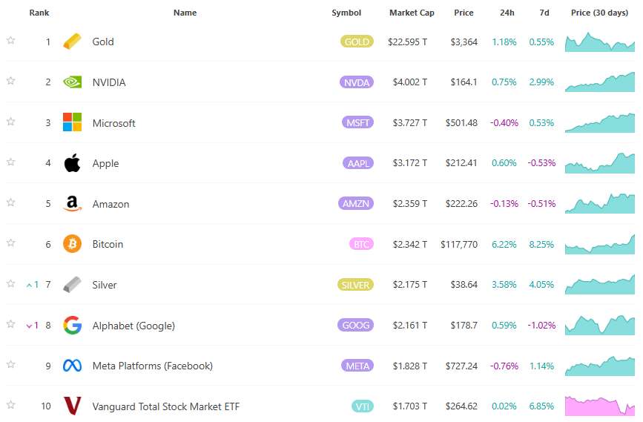This screenshot has height=422, width=643.
Task: Click Apple's 30-day price chart
Action: pyautogui.click(x=599, y=163)
